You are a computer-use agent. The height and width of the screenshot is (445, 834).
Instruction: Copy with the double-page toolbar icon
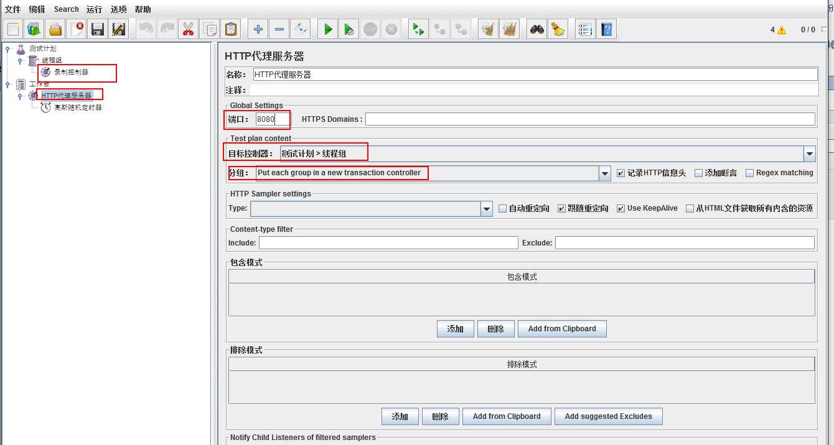tap(210, 29)
